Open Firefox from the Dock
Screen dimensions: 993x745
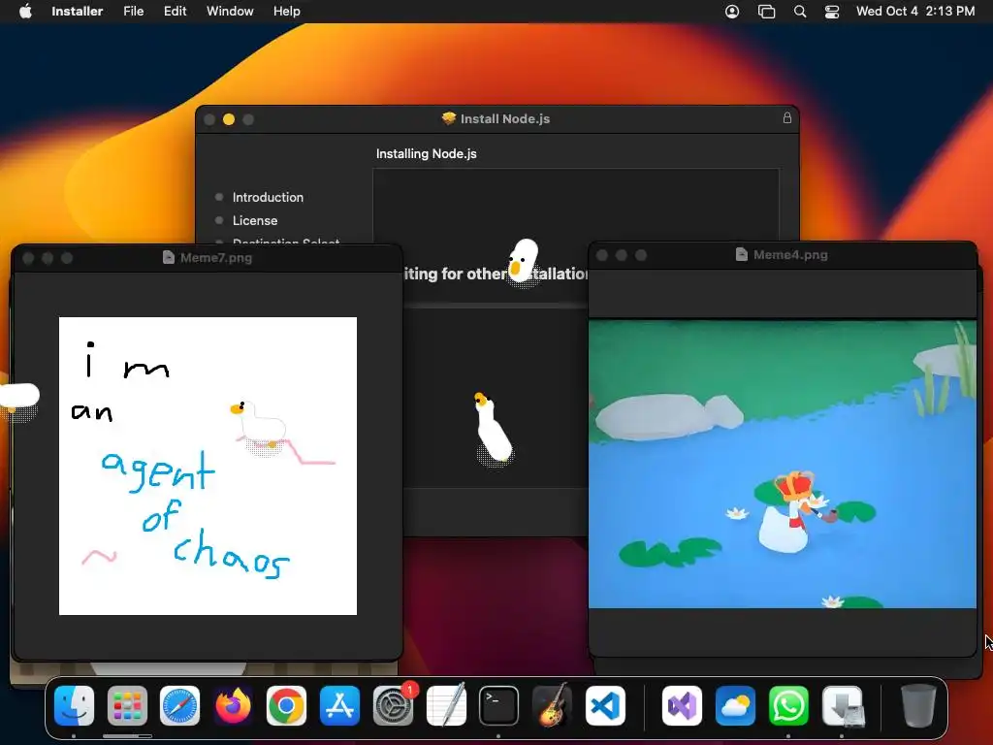pyautogui.click(x=233, y=705)
